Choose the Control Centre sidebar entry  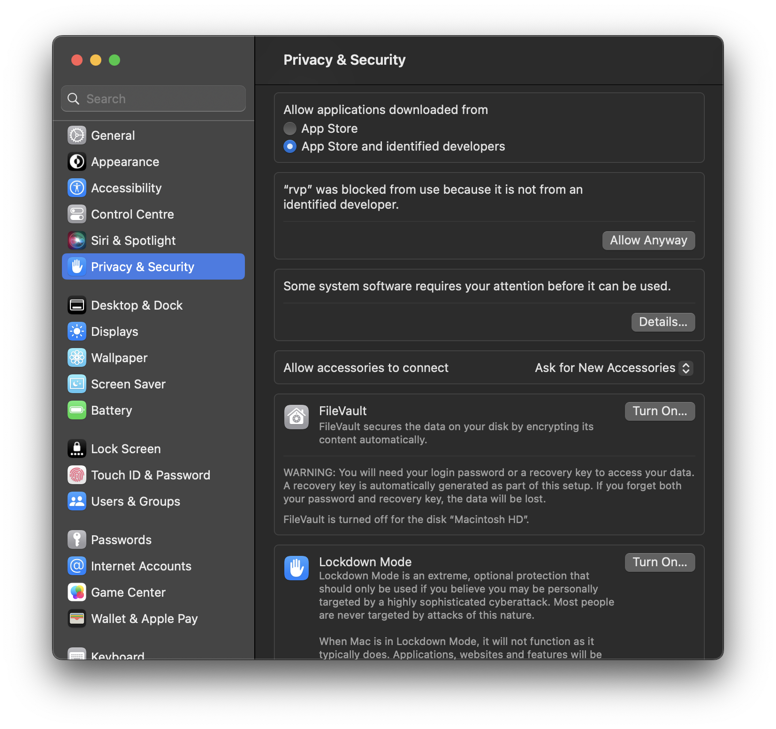[132, 214]
